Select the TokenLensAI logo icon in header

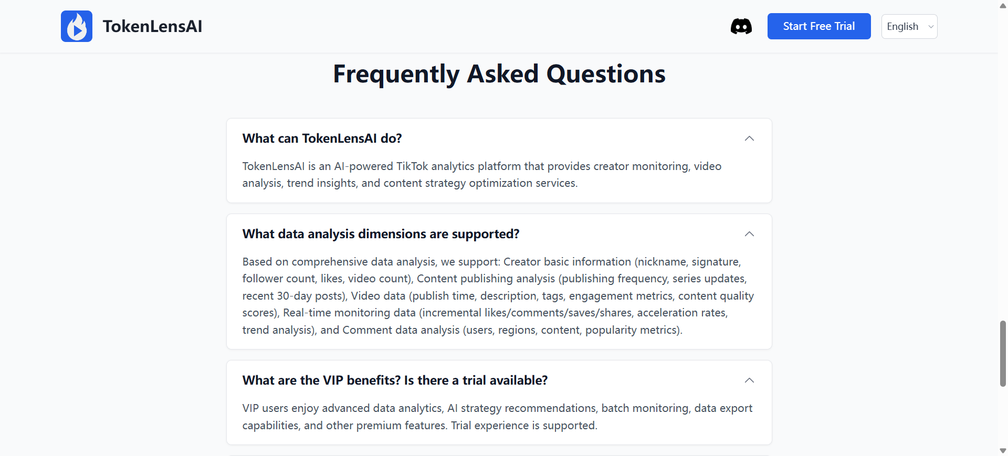77,26
